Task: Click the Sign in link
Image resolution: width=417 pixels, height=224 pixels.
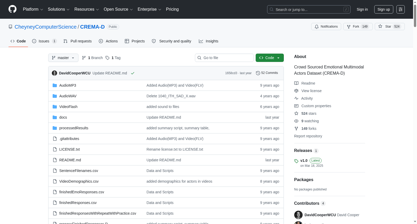Action: click(362, 9)
